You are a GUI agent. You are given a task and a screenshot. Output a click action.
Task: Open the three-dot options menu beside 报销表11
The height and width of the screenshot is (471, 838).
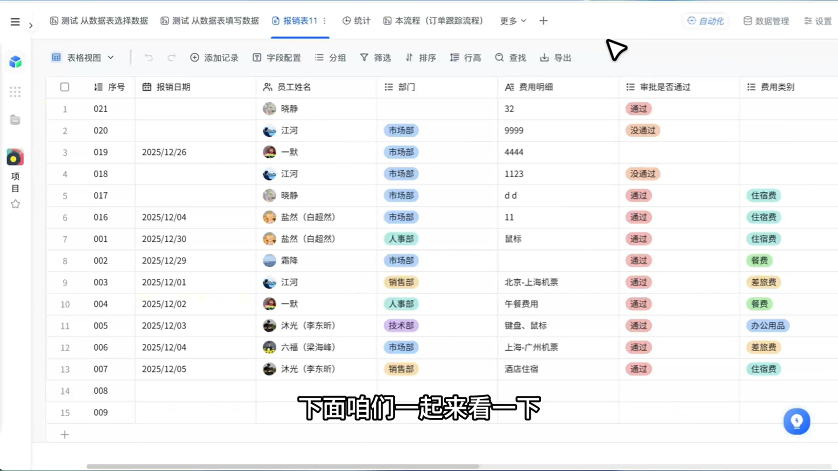pos(325,21)
